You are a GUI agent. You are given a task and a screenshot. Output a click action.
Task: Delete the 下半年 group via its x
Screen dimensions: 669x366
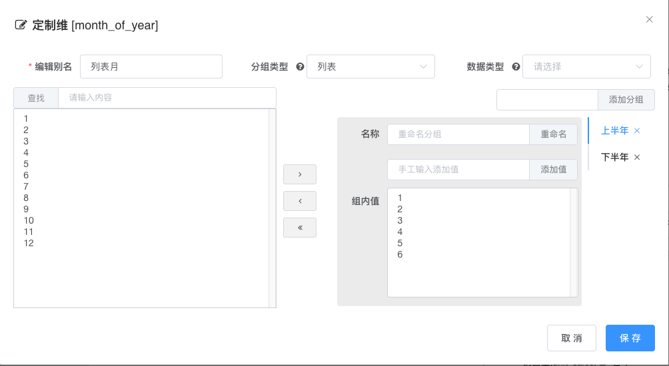click(637, 158)
